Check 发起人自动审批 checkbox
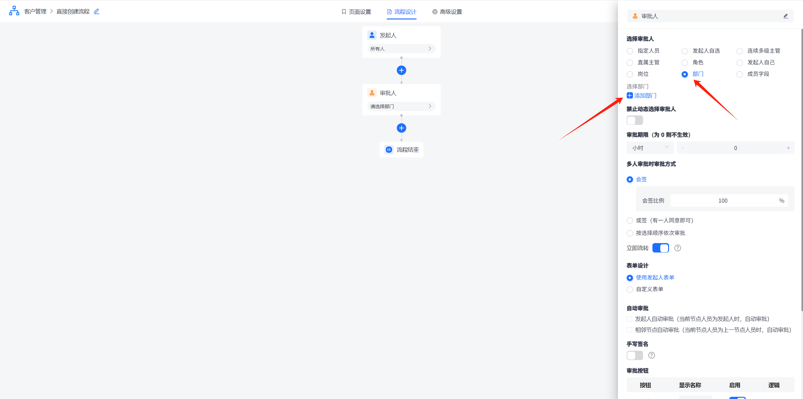The height and width of the screenshot is (399, 803). click(629, 319)
